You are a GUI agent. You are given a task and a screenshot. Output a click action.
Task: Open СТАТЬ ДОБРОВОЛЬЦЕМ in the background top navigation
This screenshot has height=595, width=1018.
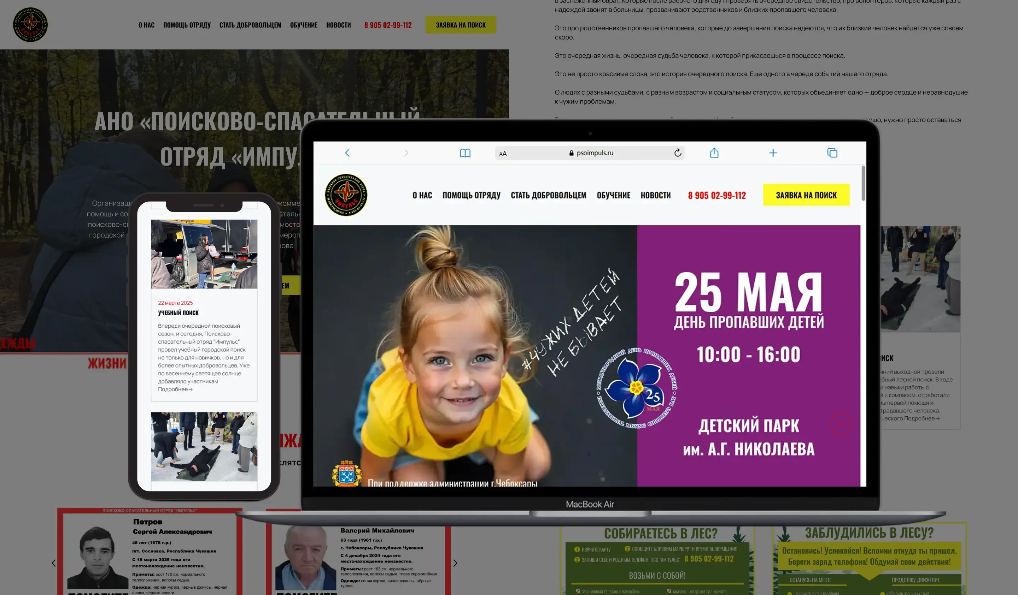(x=250, y=25)
